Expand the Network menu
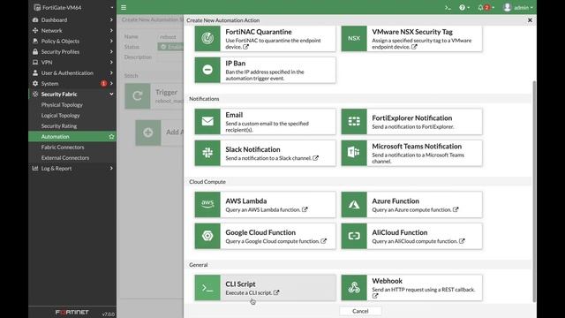Viewport: 565px width, 318px height. tap(72, 31)
